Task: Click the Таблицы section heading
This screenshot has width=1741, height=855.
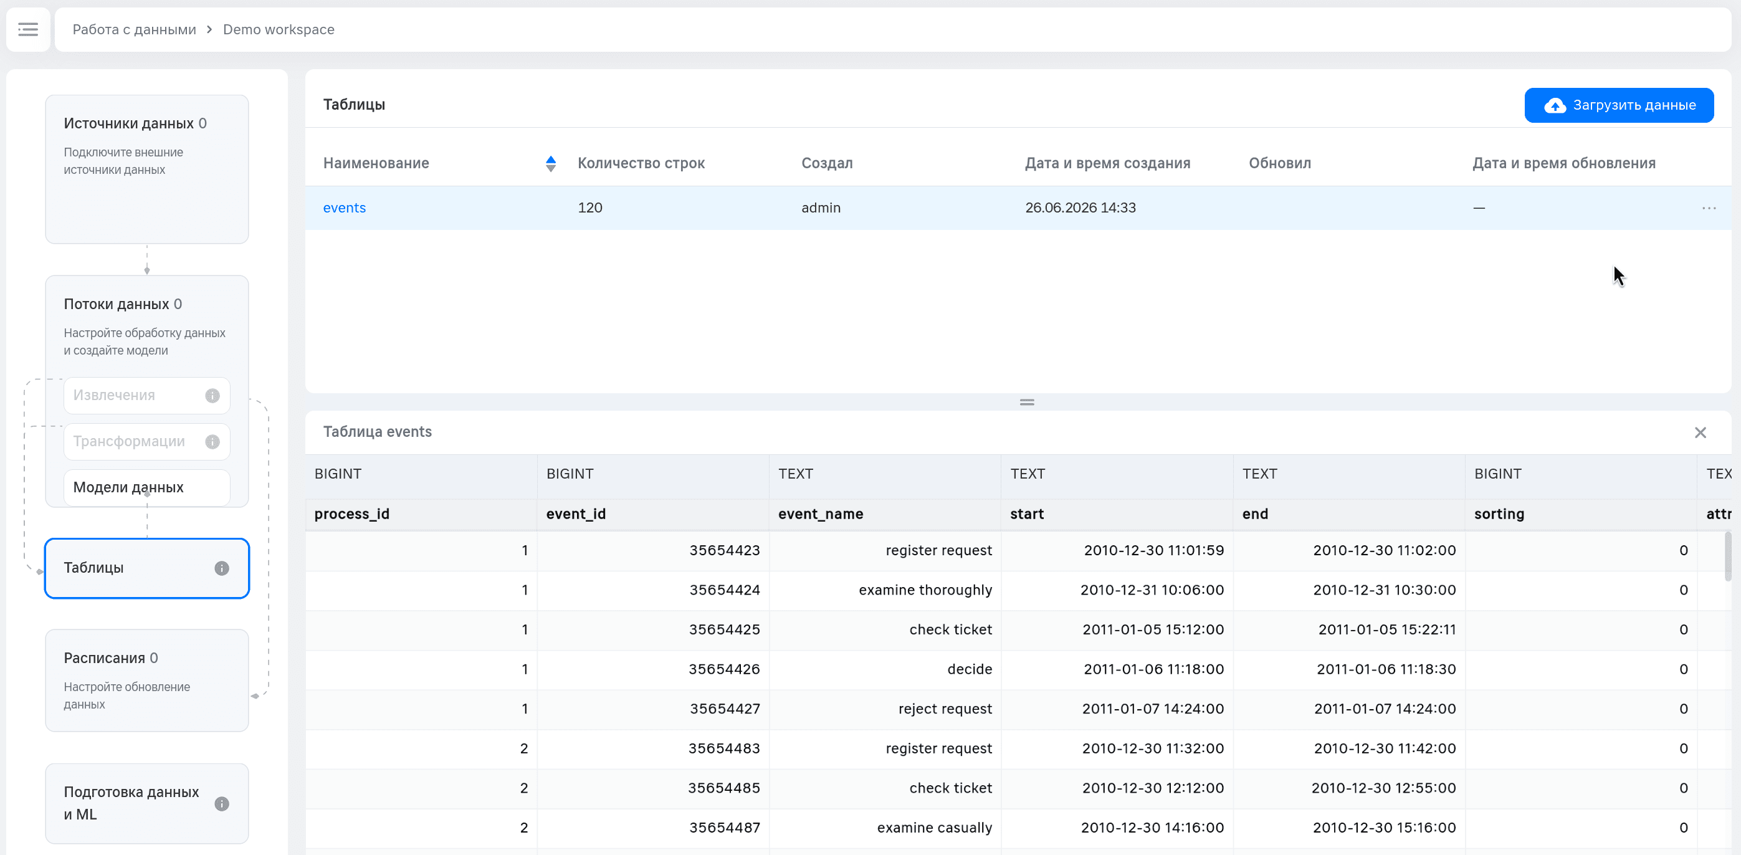Action: (x=354, y=105)
